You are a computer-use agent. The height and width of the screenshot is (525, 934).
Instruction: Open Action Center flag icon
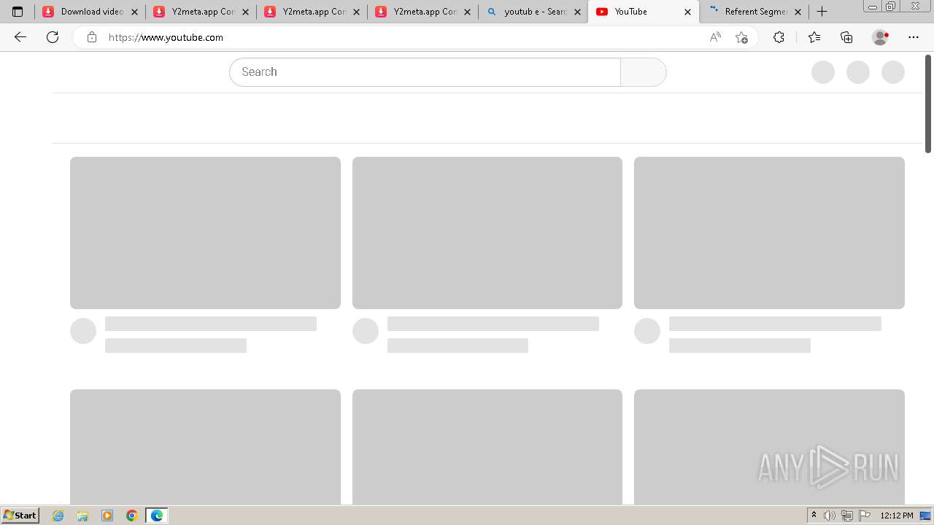coord(865,516)
